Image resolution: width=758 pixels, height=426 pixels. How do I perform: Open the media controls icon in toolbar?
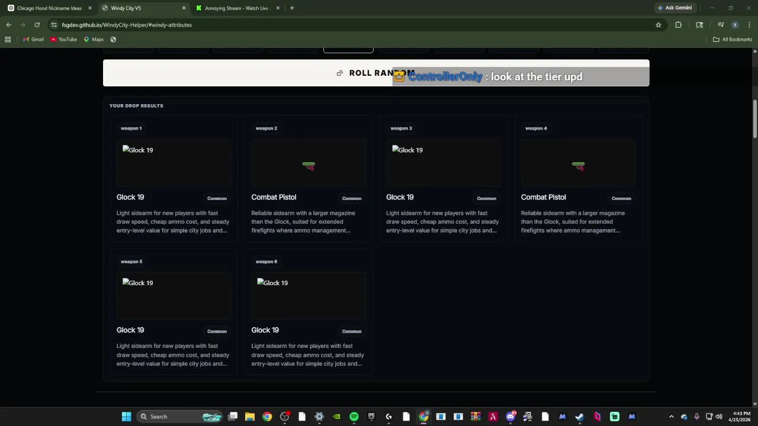(x=721, y=25)
